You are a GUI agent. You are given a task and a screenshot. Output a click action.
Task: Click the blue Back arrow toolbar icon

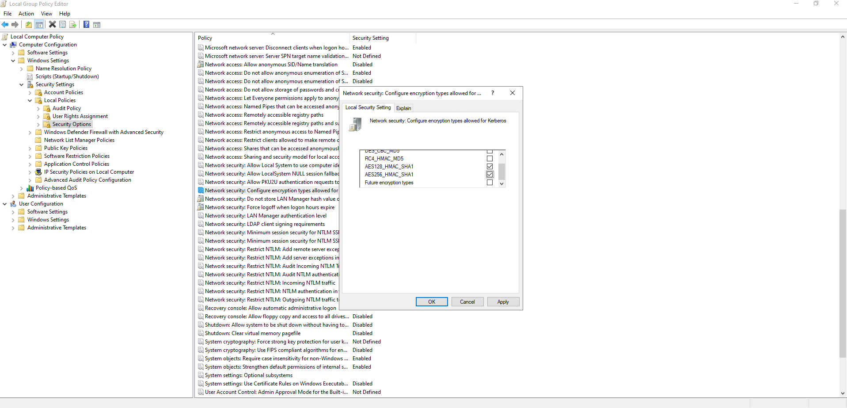(x=5, y=25)
